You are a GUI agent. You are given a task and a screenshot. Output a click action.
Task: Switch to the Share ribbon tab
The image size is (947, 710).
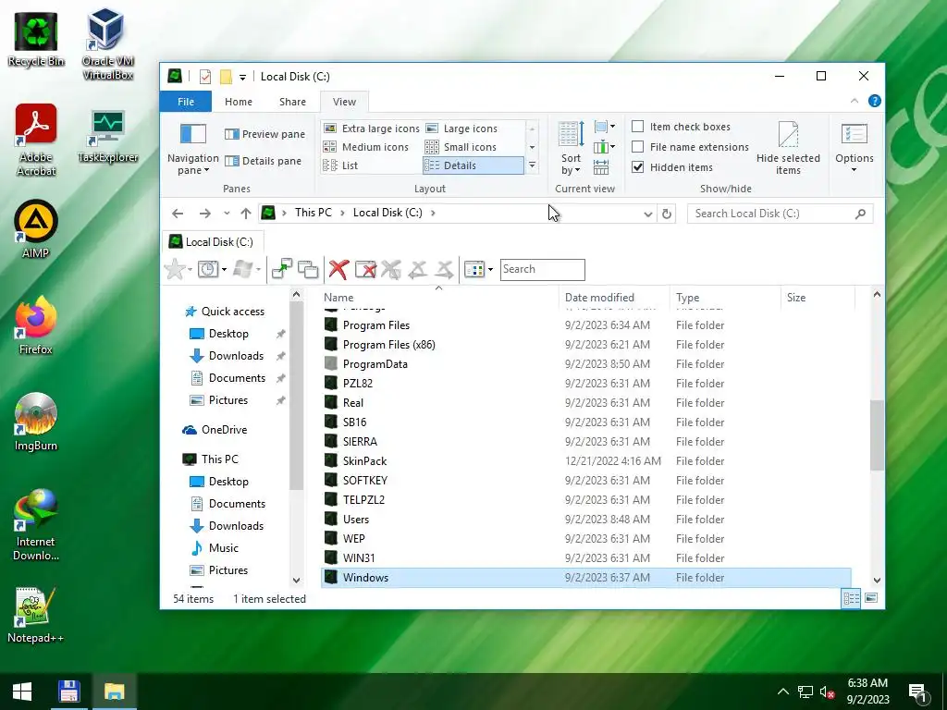pos(292,102)
